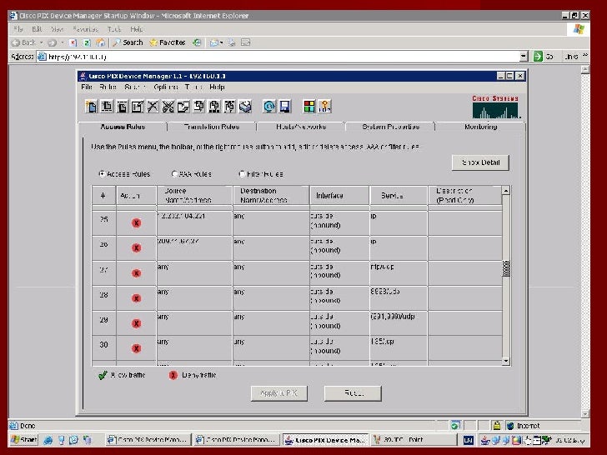Image resolution: width=607 pixels, height=455 pixels.
Task: Click the colored squares grid icon in PDM toolbar
Action: [x=309, y=107]
